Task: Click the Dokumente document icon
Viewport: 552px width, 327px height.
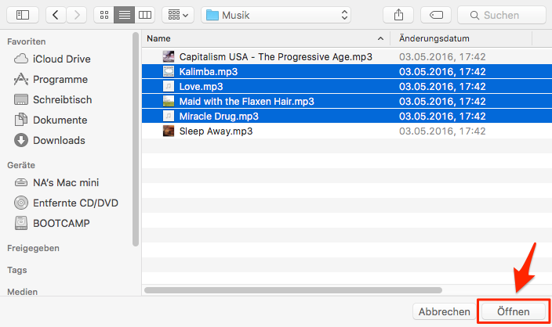Action: click(21, 120)
